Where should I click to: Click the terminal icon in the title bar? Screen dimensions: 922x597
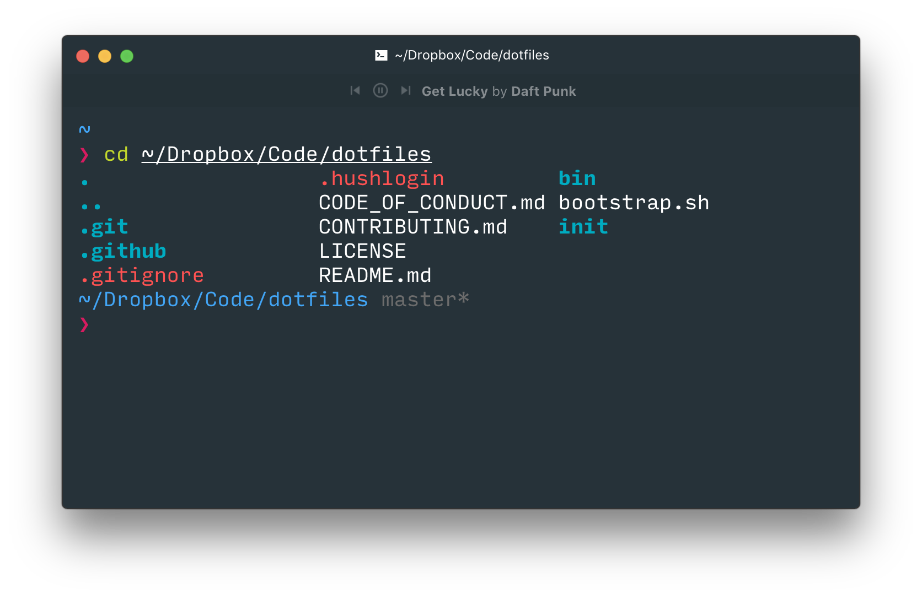[381, 55]
